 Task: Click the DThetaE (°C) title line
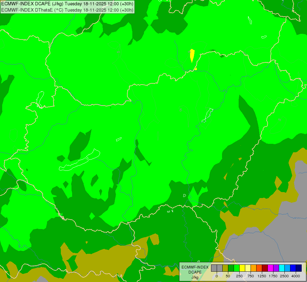tap(67, 10)
